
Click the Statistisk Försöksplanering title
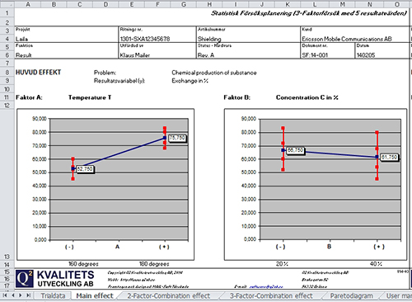309,13
